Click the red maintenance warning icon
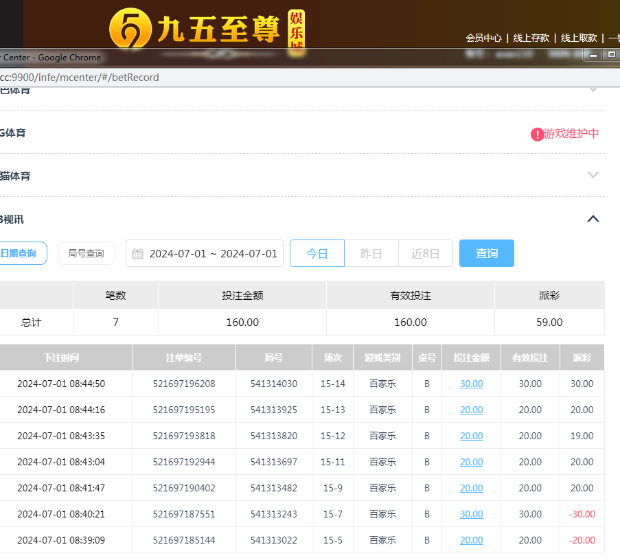Image resolution: width=620 pixels, height=560 pixels. [537, 135]
